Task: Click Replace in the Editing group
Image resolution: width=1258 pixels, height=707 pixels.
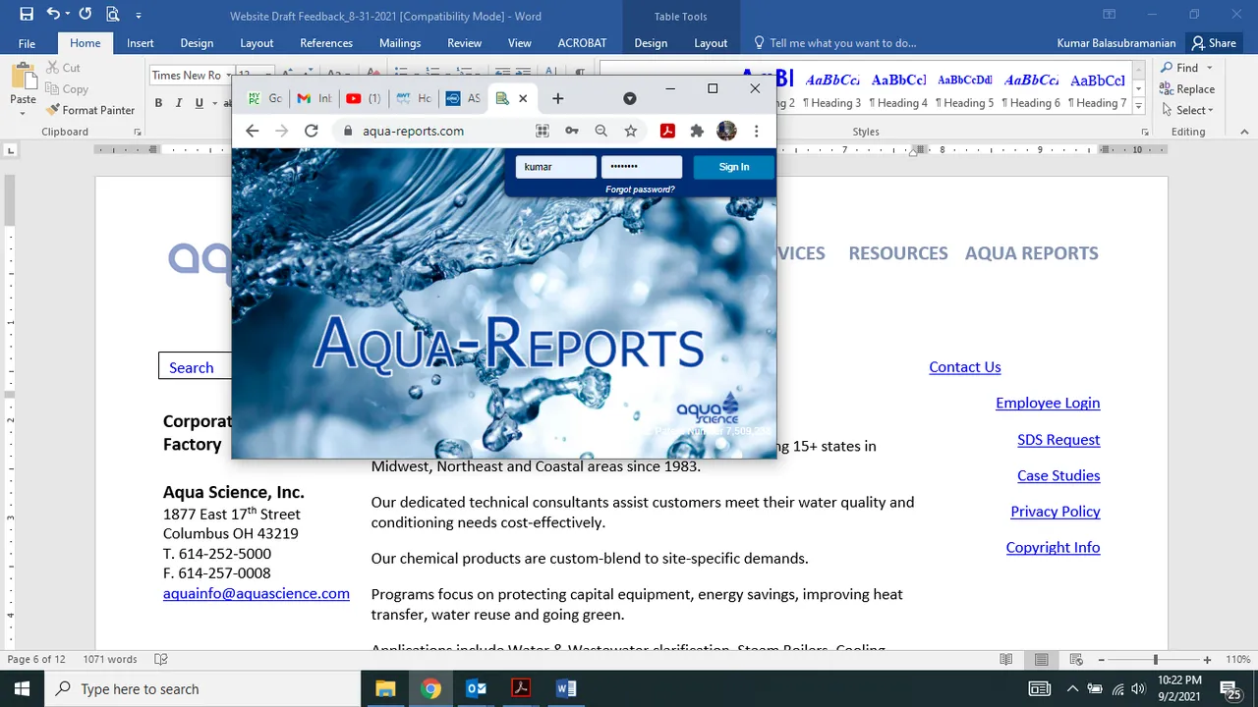Action: click(1187, 89)
